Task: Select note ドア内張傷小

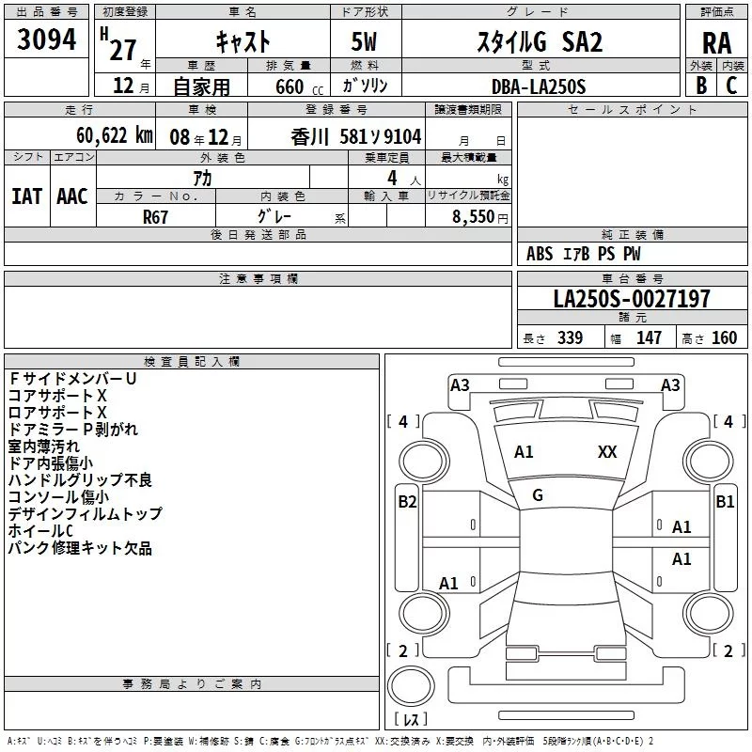Action: [51, 463]
